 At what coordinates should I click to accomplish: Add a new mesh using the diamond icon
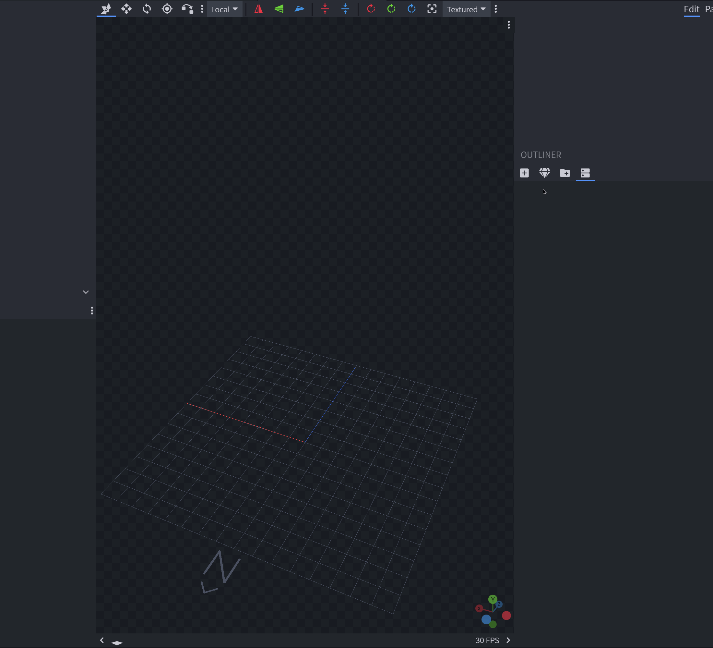pyautogui.click(x=545, y=173)
